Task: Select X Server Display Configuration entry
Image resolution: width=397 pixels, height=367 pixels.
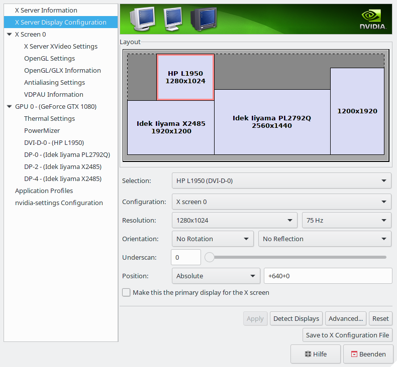Action: tap(61, 22)
